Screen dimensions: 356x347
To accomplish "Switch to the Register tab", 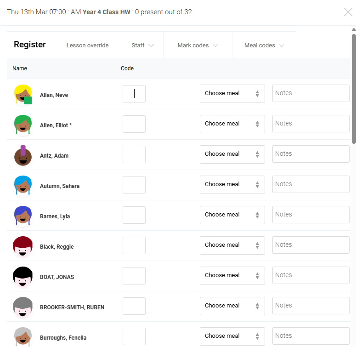I will [x=30, y=45].
